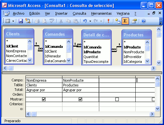
Task: Click table pane vertical scroll down arrow
Action: (x=159, y=62)
